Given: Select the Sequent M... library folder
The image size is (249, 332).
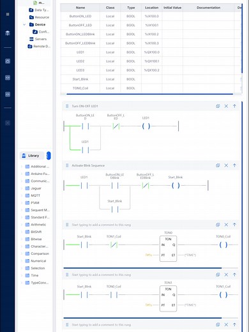Looking at the screenshot, I should [x=38, y=210].
